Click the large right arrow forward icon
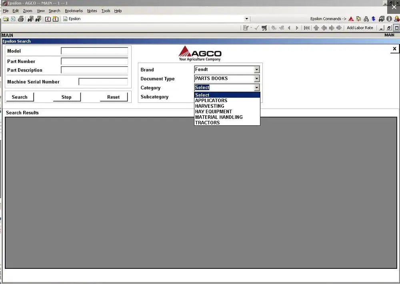 332,28
